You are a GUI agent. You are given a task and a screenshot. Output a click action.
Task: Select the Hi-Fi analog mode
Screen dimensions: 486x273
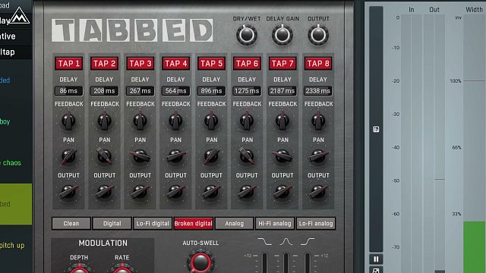[275, 224]
